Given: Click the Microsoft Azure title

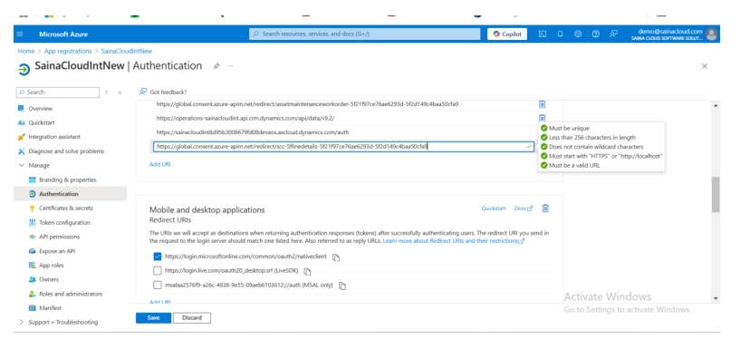Looking at the screenshot, I should pyautogui.click(x=63, y=34).
